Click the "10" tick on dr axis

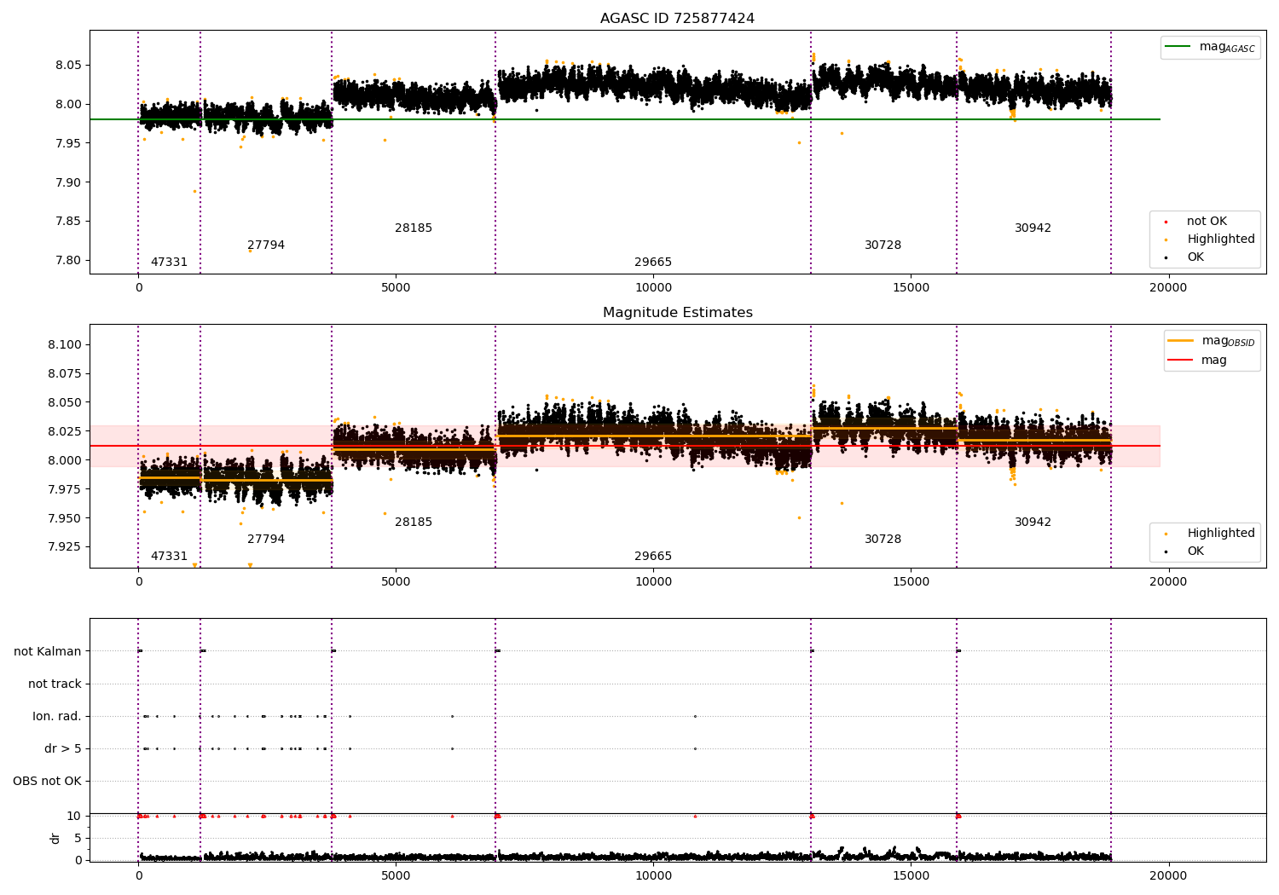click(x=74, y=817)
